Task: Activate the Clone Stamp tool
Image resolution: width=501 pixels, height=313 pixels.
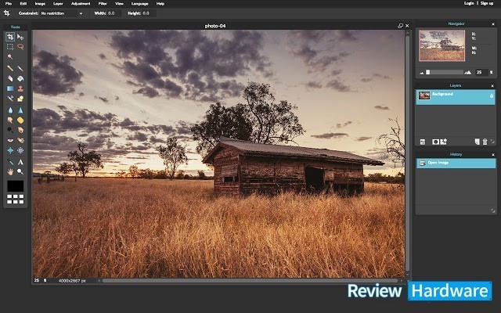Action: (x=20, y=88)
